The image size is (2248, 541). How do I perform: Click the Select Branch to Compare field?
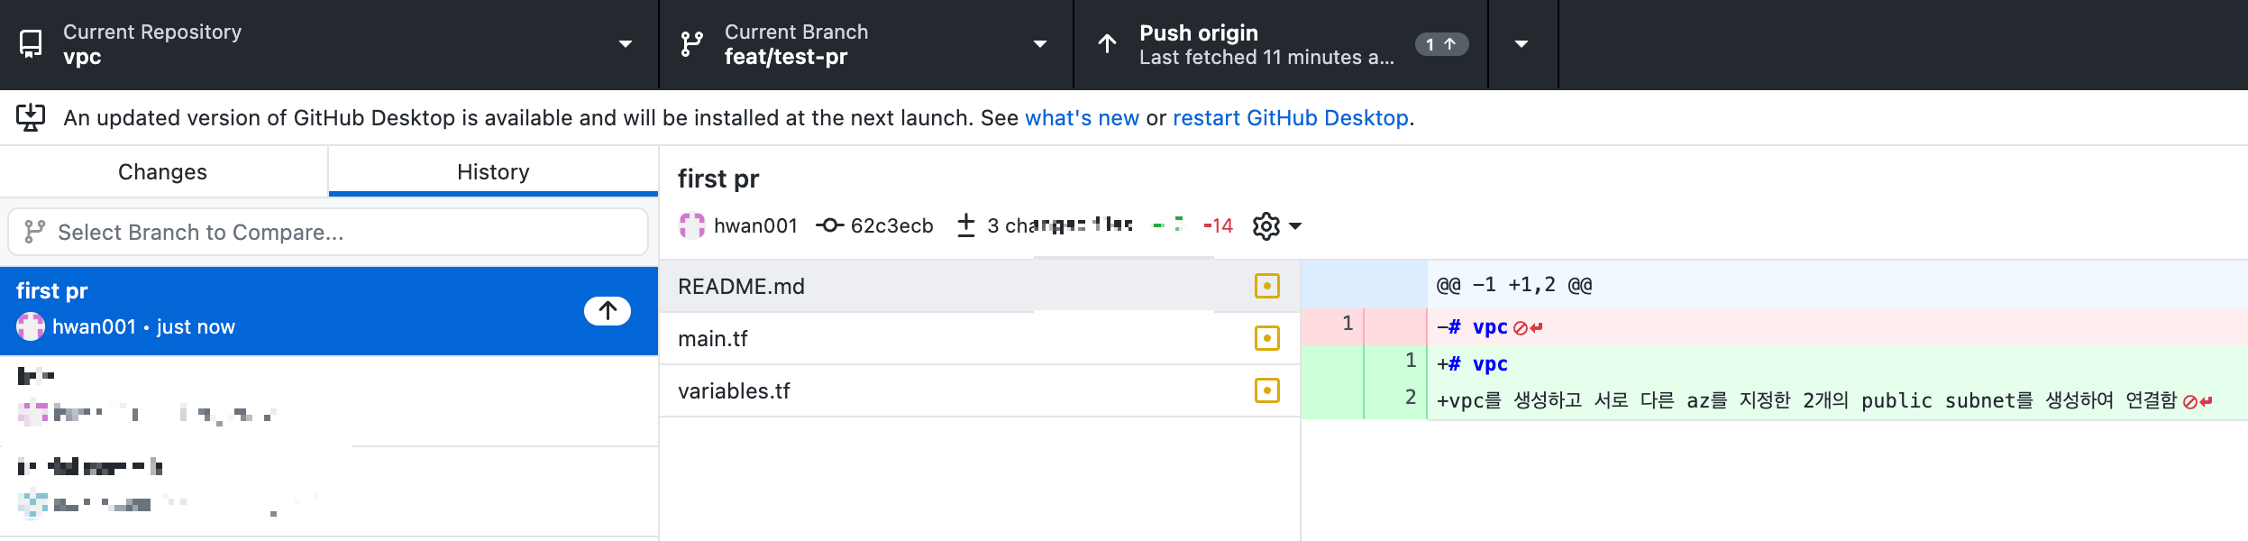(328, 232)
